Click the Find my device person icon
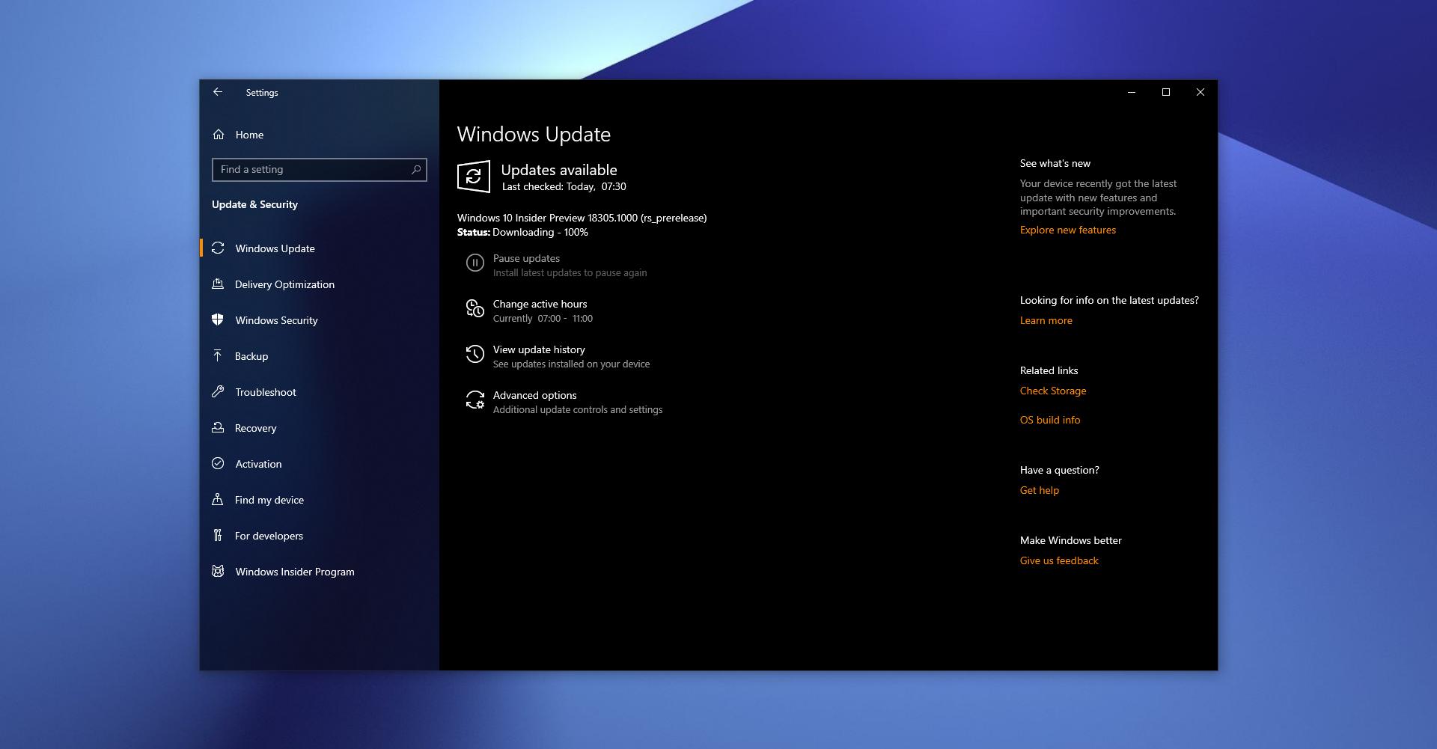The width and height of the screenshot is (1437, 749). [x=218, y=499]
